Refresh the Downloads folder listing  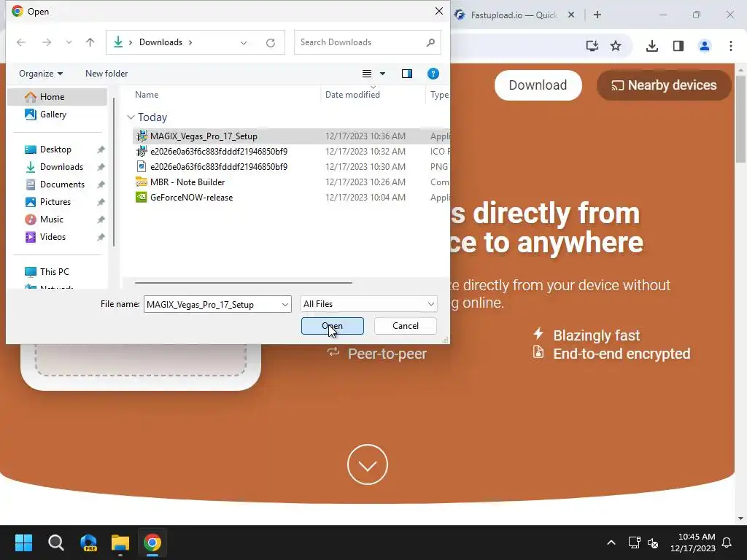pyautogui.click(x=271, y=43)
